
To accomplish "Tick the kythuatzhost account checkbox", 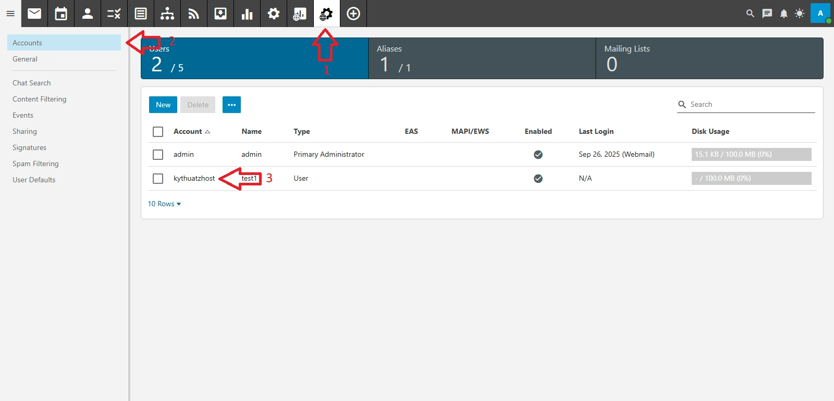I will pos(158,179).
